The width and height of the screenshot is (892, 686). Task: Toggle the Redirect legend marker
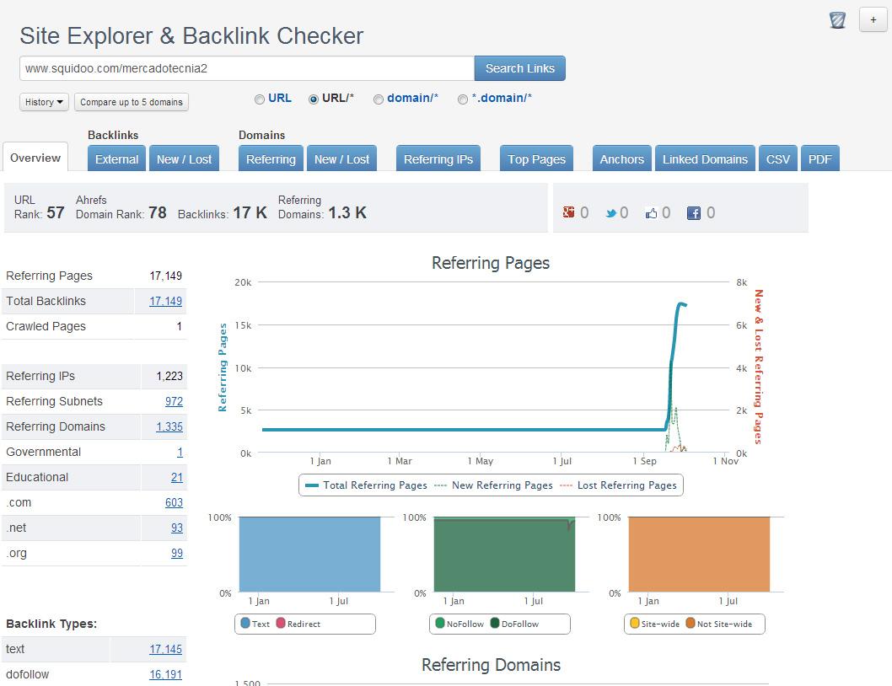[x=281, y=624]
